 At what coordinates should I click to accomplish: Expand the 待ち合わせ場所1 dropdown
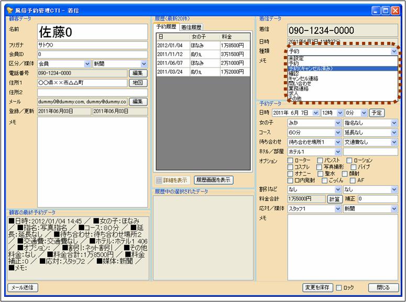[x=338, y=142]
